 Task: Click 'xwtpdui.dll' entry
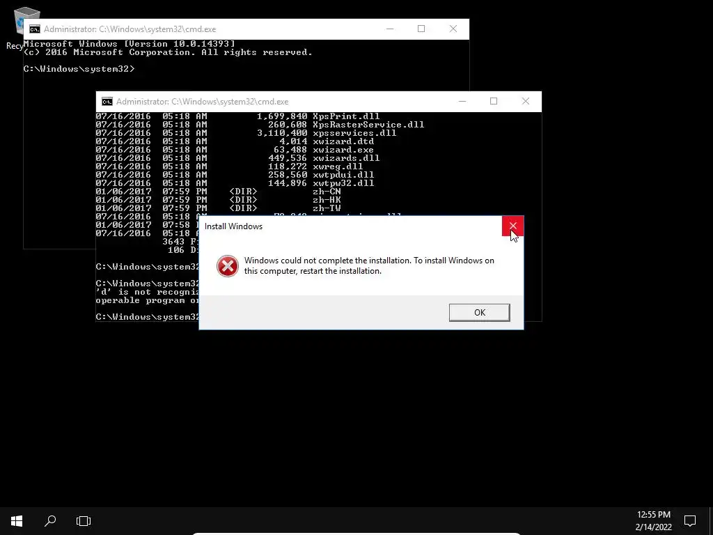click(343, 175)
